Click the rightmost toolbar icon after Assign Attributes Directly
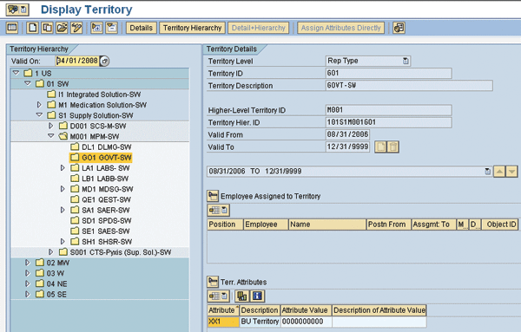This screenshot has width=521, height=332. (399, 28)
